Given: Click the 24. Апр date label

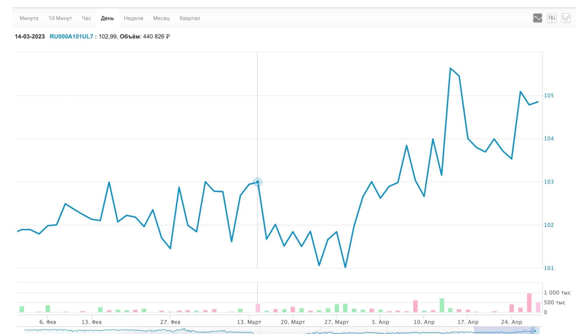Looking at the screenshot, I should (511, 322).
